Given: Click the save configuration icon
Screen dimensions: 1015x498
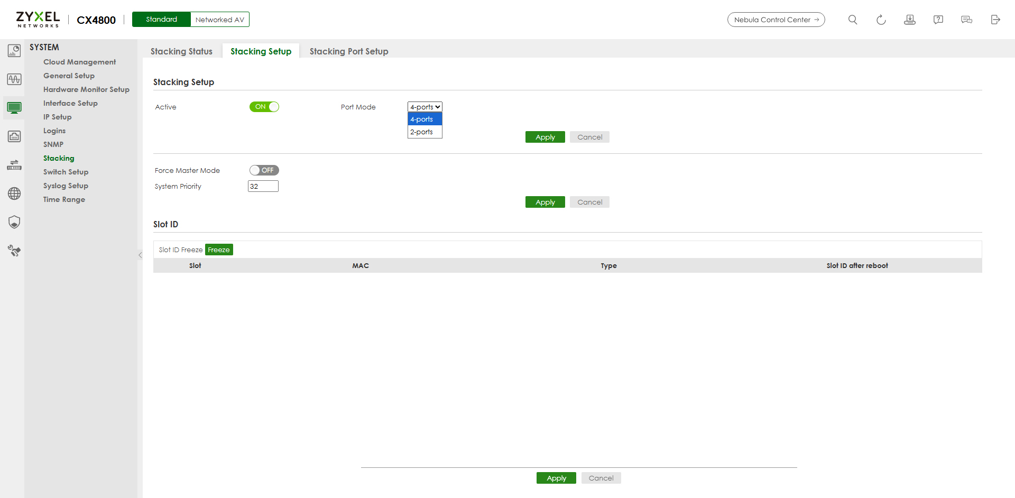Looking at the screenshot, I should click(x=909, y=20).
